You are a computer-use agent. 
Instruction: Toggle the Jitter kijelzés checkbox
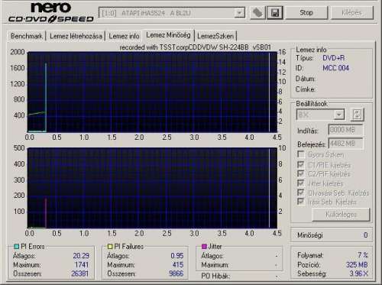[x=301, y=183]
